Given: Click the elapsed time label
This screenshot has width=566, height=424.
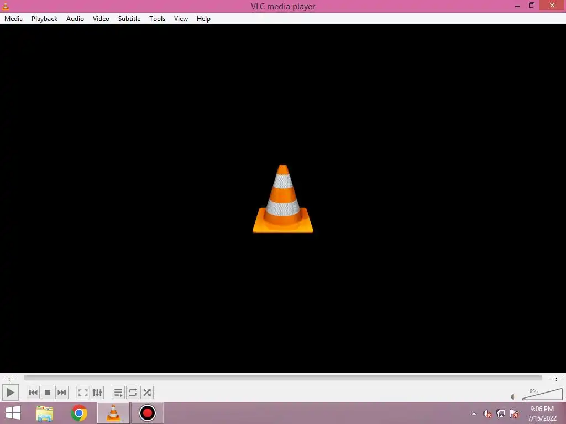Looking at the screenshot, I should pos(9,379).
